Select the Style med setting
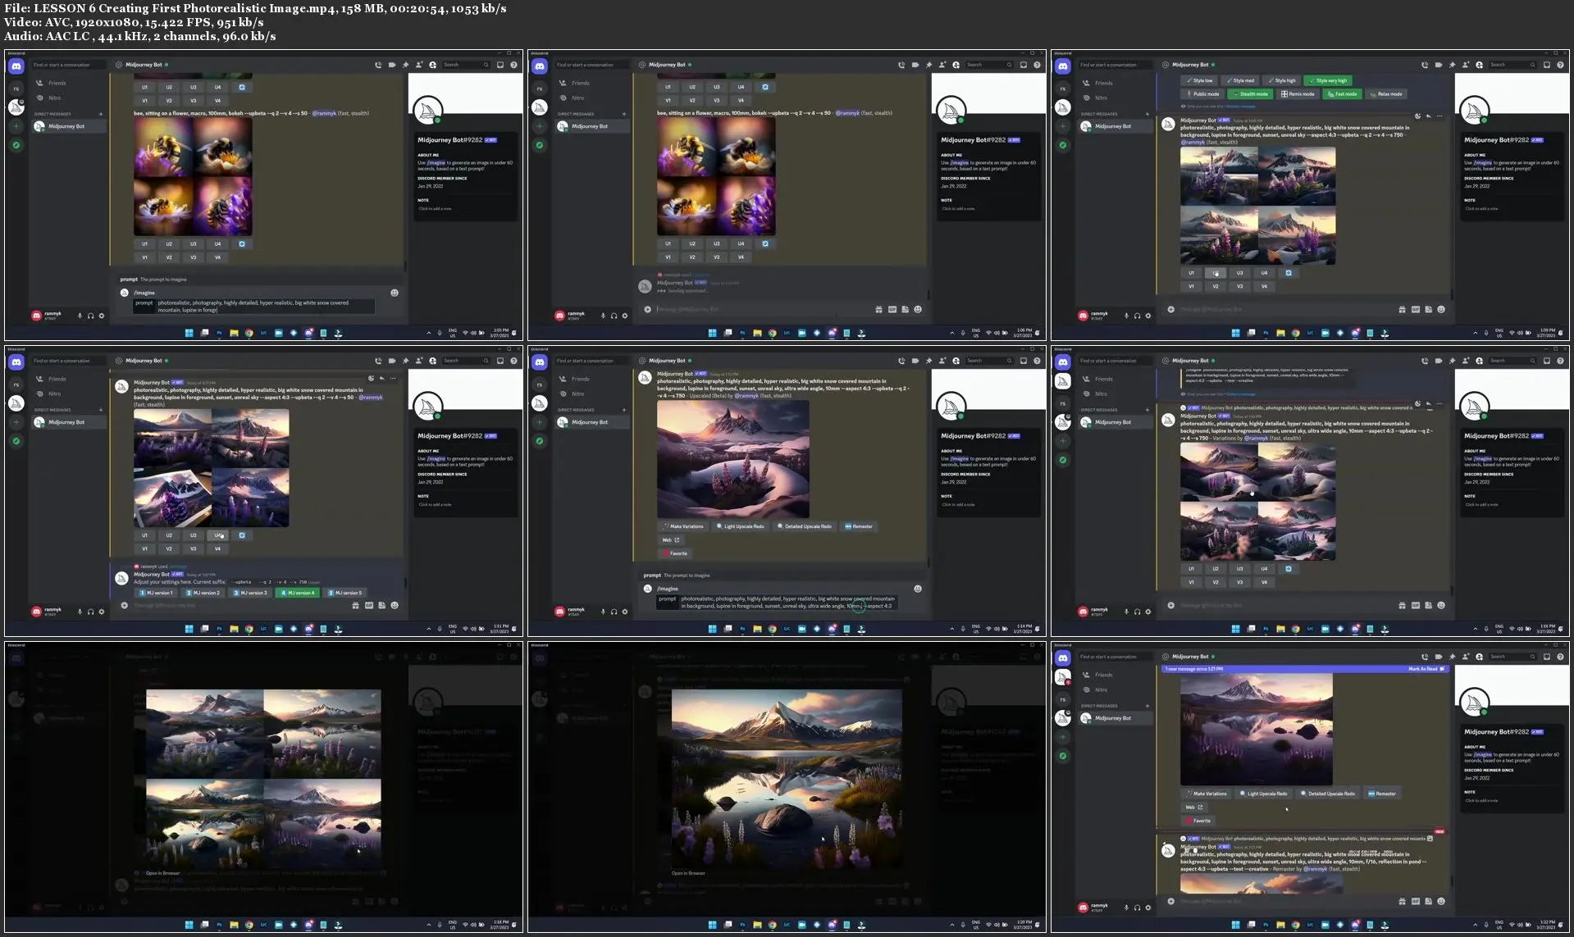The height and width of the screenshot is (937, 1574). [1240, 80]
